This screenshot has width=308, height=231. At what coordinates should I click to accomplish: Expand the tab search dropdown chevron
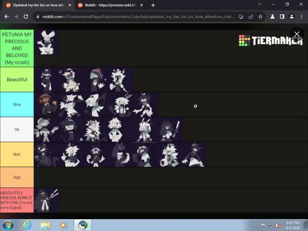pyautogui.click(x=260, y=4)
